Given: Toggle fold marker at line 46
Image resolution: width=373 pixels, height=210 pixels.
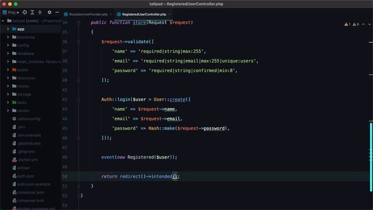Looking at the screenshot, I should (x=79, y=138).
